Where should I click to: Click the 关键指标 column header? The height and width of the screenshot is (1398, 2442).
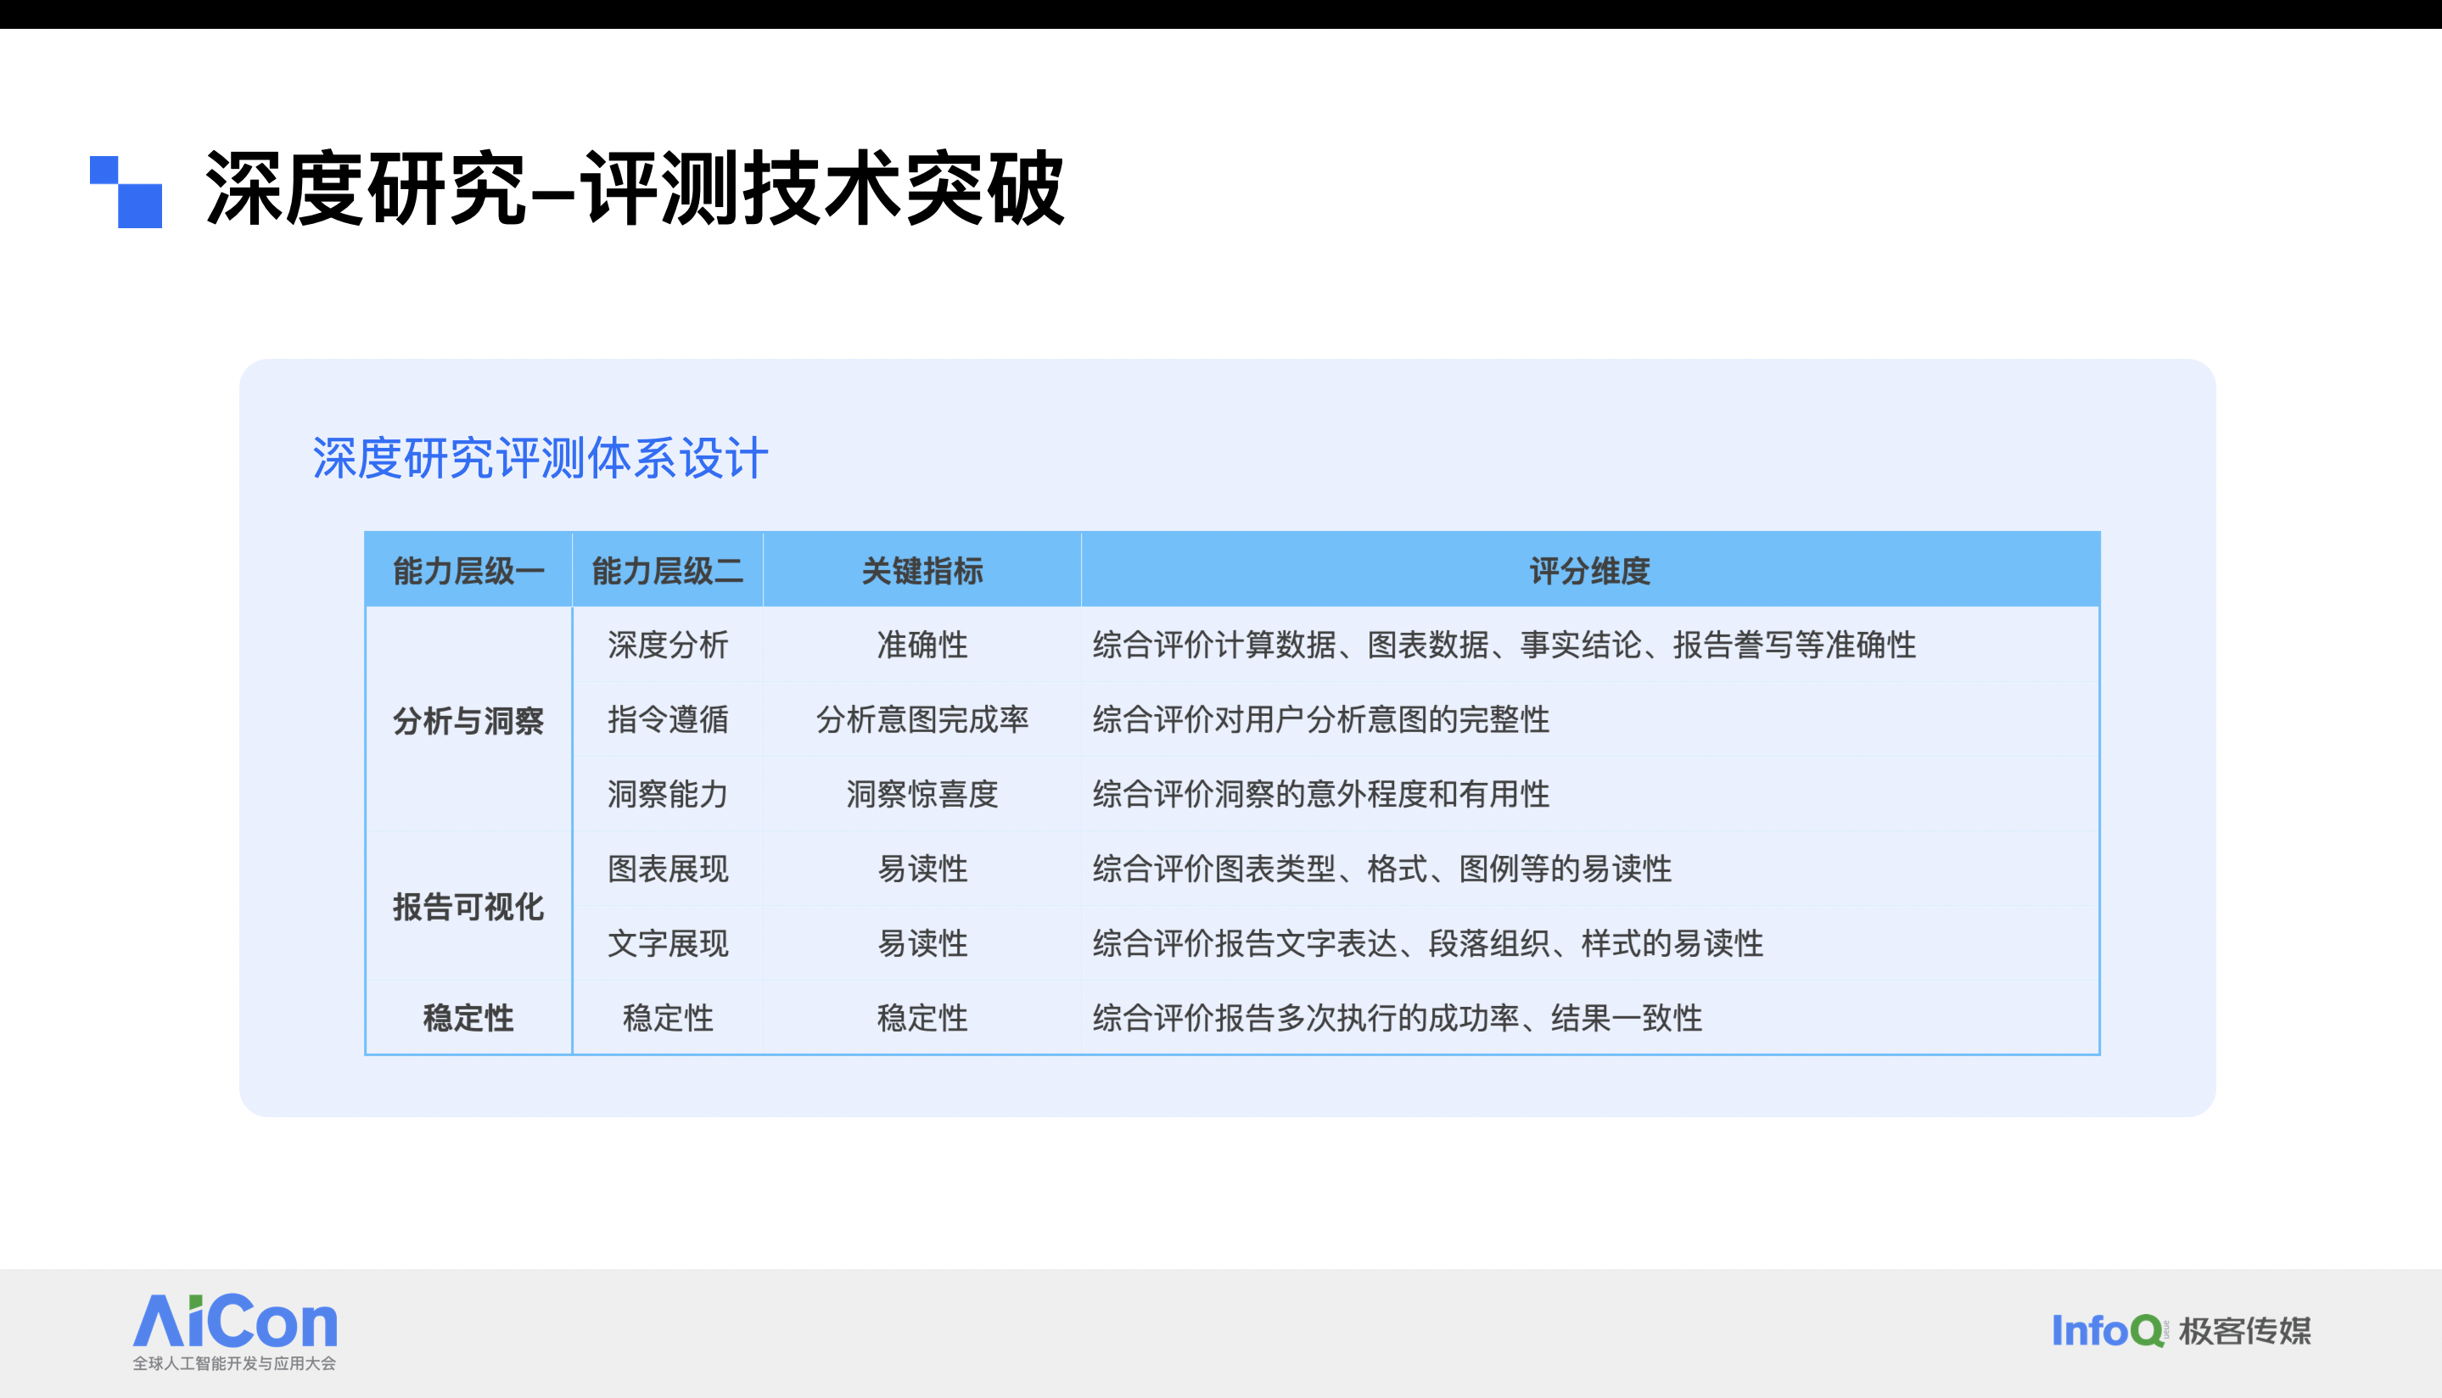[921, 571]
